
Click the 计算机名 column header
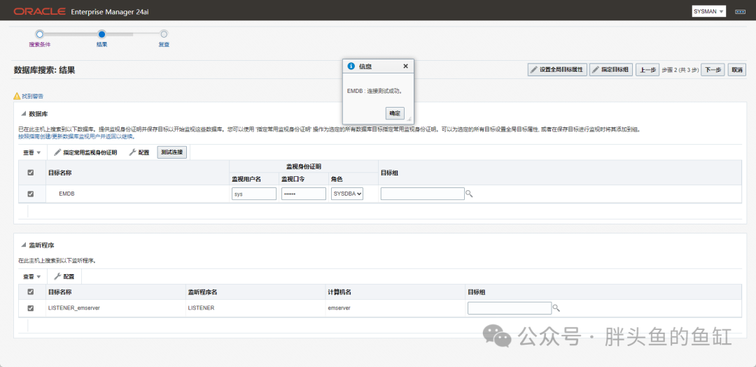339,292
